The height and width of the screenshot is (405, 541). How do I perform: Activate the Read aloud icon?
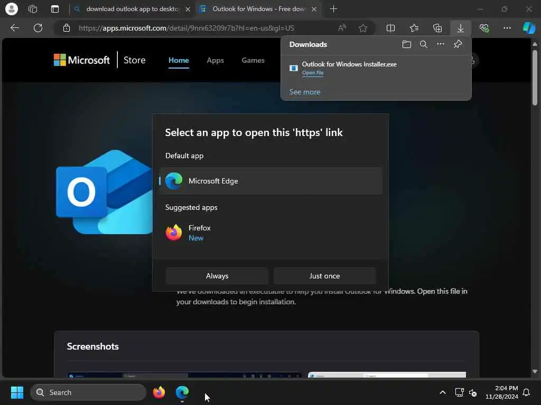(342, 28)
